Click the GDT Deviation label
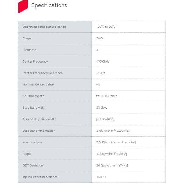This screenshot has width=183, height=183. click(33, 165)
